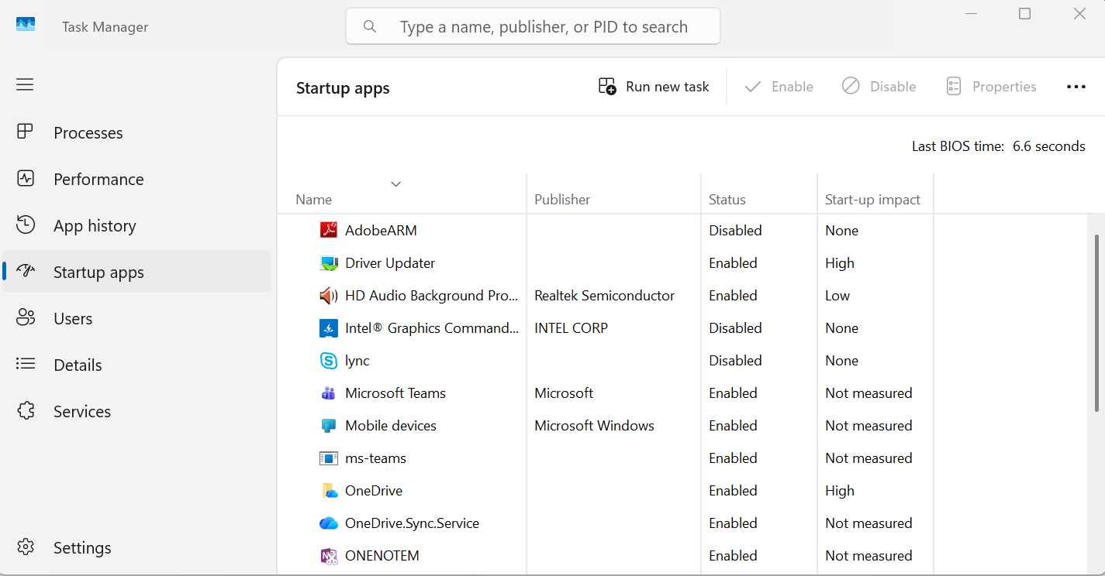Open the three-dots more options menu
Image resolution: width=1105 pixels, height=576 pixels.
point(1076,87)
